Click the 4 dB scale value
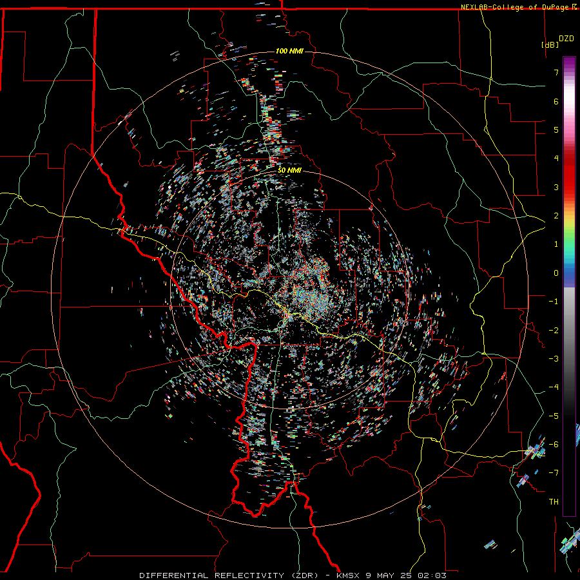 point(556,159)
